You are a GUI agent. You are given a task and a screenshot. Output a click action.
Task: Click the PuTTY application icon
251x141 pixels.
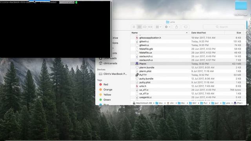coord(137,75)
